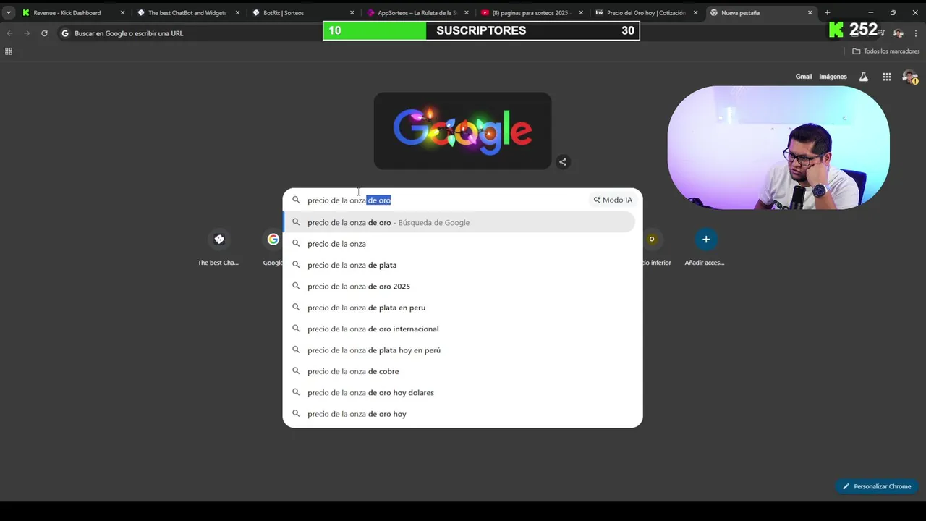Open Search Labs flask icon
926x521 pixels.
tap(863, 77)
